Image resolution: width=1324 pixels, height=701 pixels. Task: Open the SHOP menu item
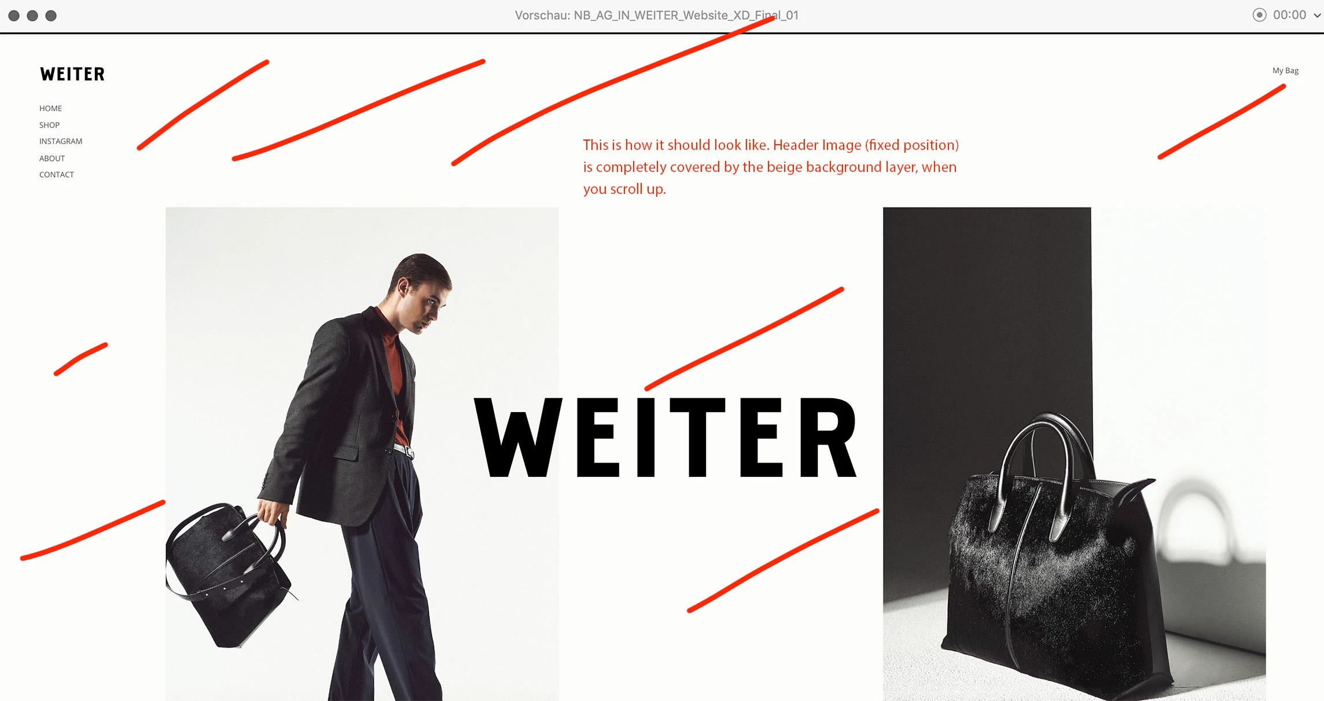tap(49, 125)
